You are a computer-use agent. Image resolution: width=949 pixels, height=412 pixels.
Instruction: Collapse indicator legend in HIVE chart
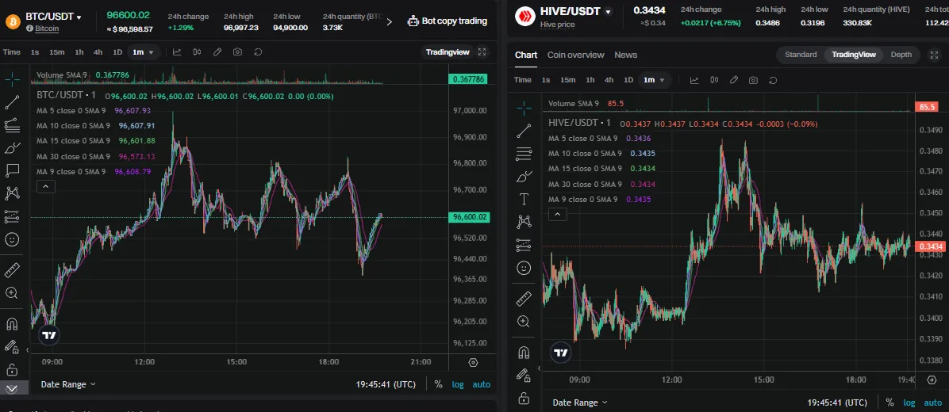[x=557, y=215]
